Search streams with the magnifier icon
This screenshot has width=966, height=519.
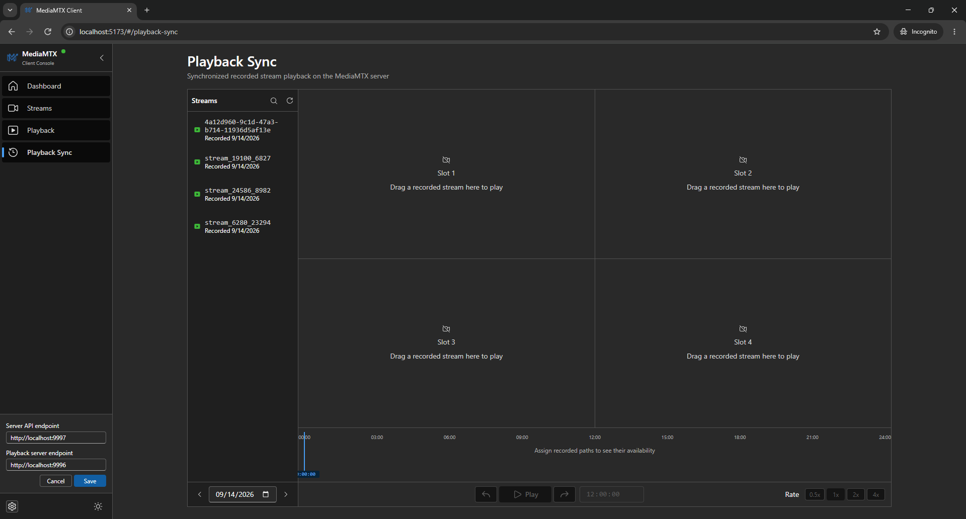pos(274,101)
